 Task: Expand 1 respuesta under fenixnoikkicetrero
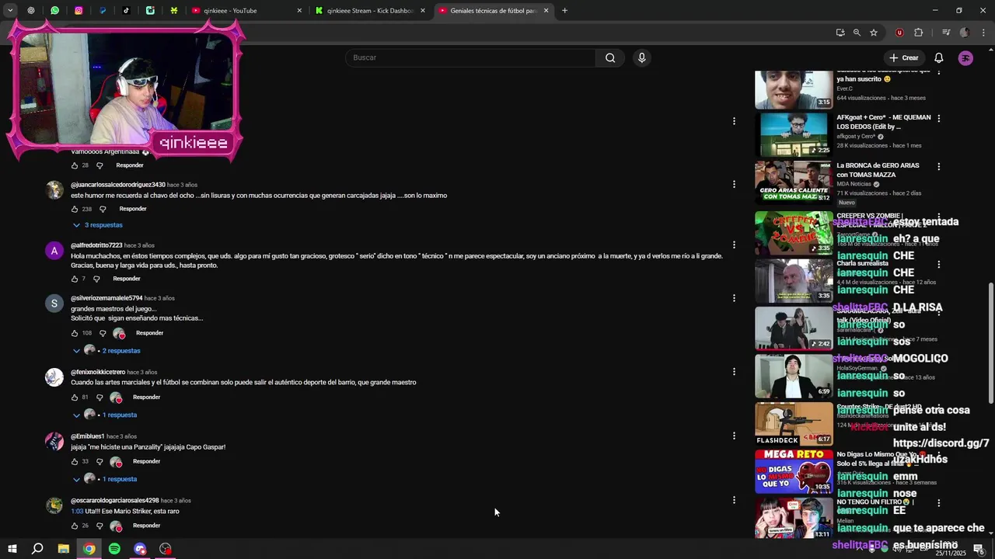coord(105,415)
